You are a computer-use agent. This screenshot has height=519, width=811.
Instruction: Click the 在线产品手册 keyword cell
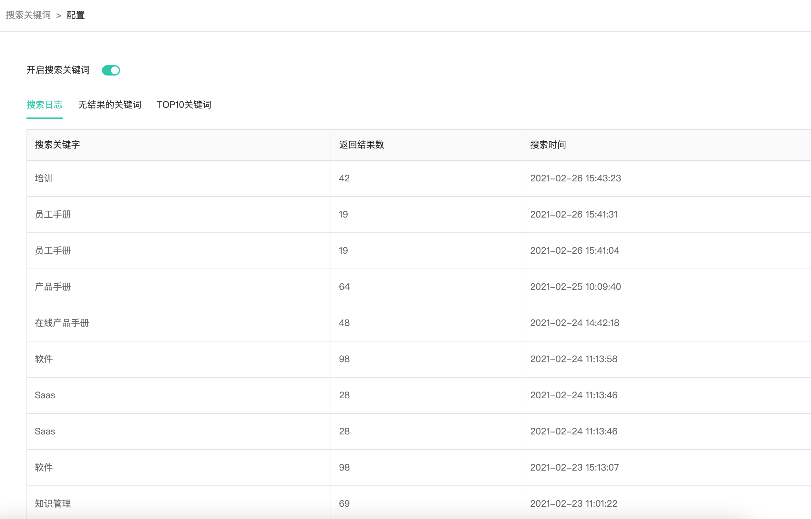coord(62,323)
